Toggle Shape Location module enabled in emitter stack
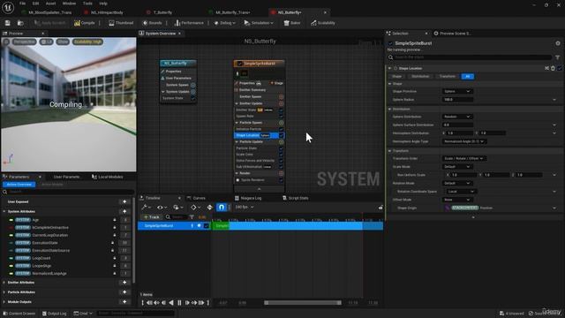Viewport: 565px width, 318px height. tap(281, 135)
